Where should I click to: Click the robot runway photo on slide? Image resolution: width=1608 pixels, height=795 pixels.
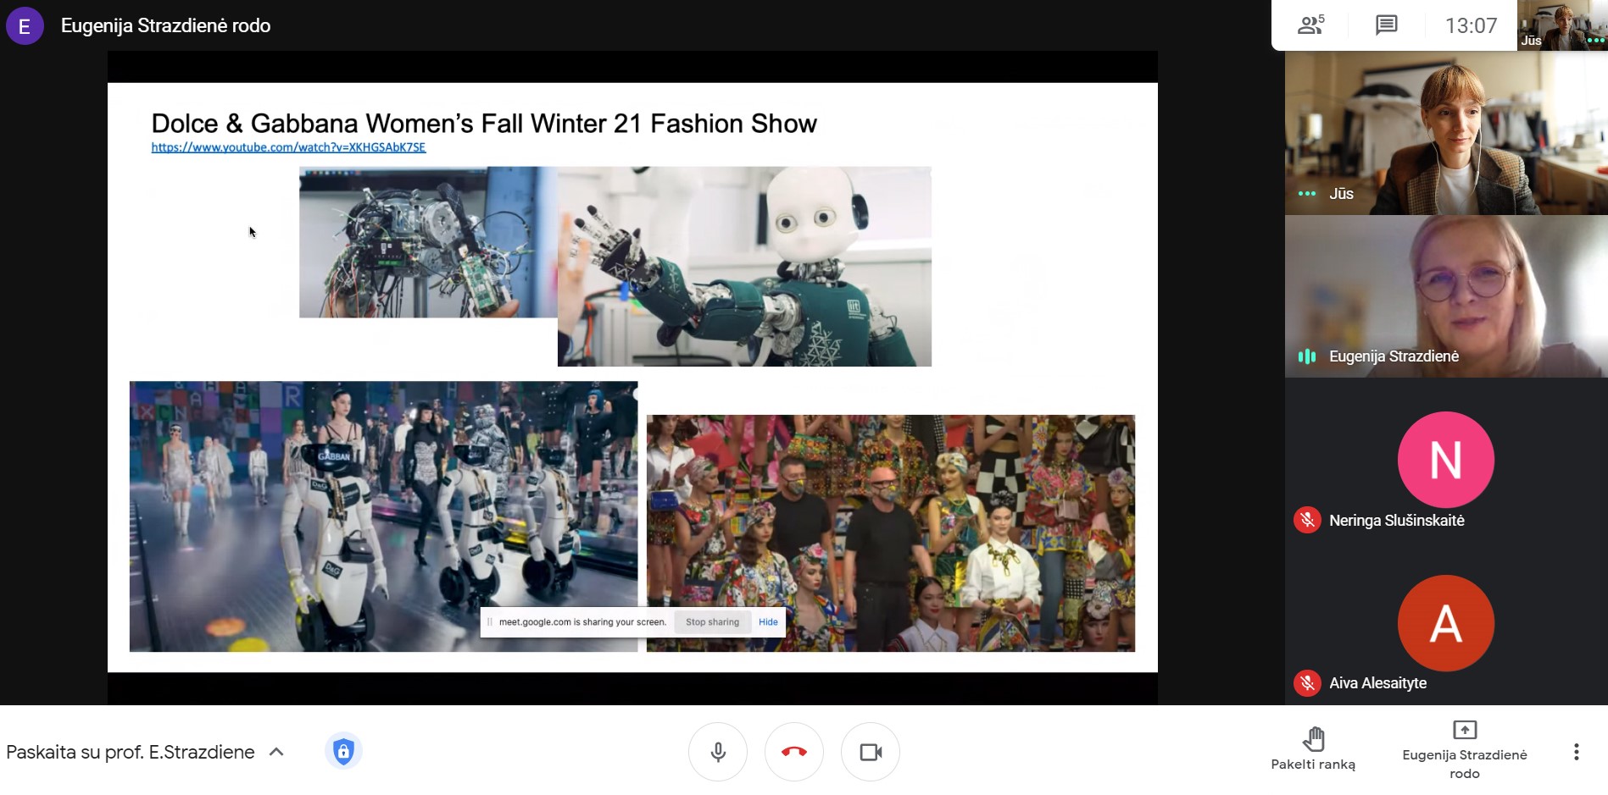383,516
